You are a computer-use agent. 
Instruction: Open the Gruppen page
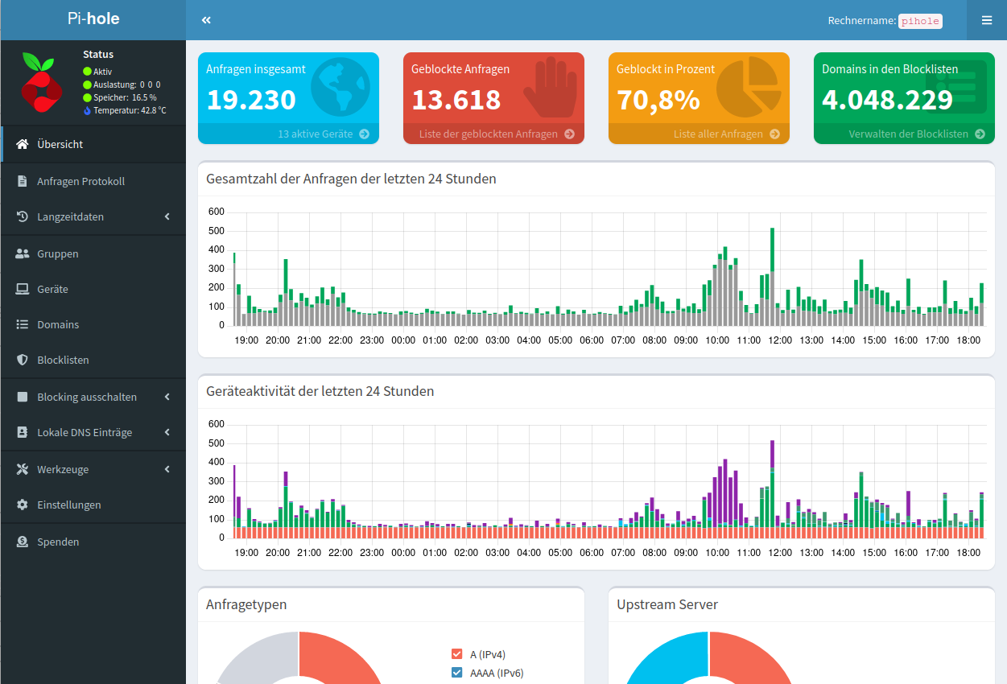click(x=93, y=253)
